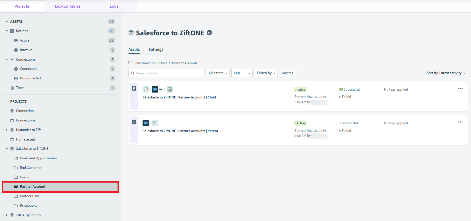Click No tags applied on Child recipe
Image resolution: width=471 pixels, height=221 pixels.
click(x=396, y=89)
